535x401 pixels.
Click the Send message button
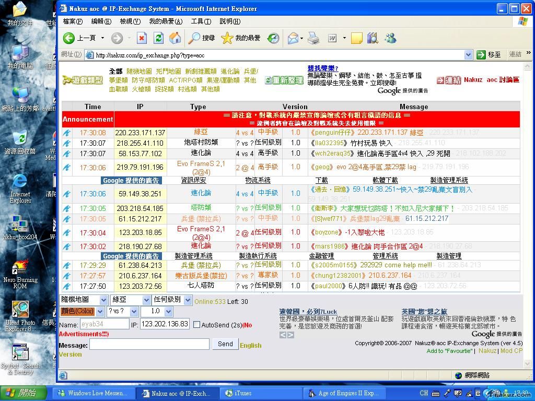225,344
